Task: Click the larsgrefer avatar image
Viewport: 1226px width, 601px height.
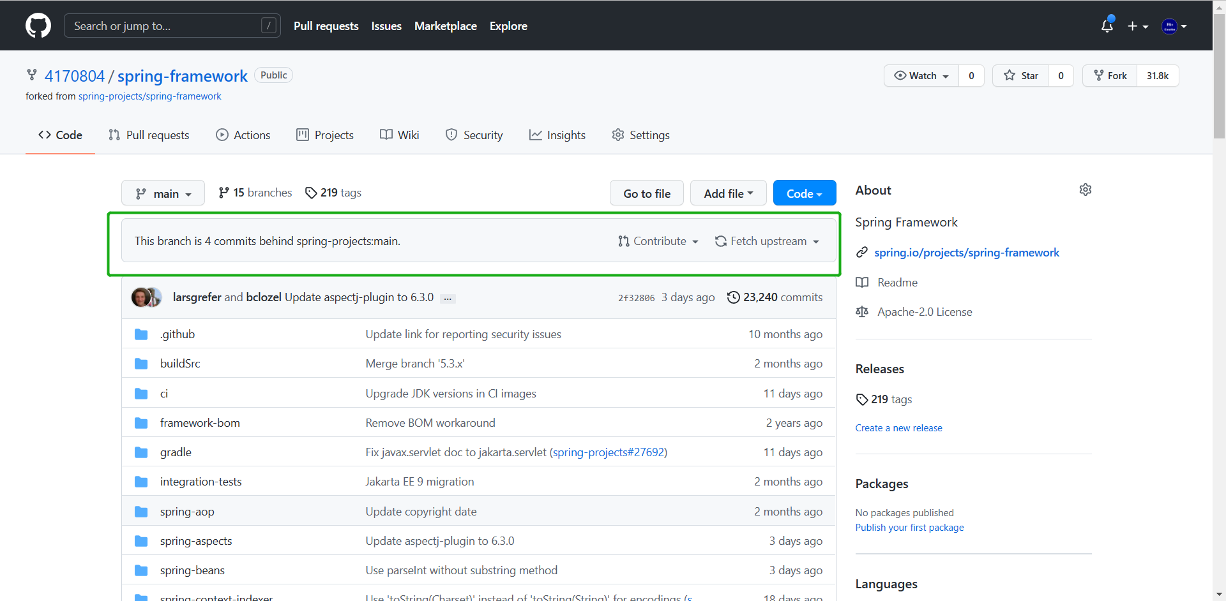Action: pyautogui.click(x=140, y=297)
